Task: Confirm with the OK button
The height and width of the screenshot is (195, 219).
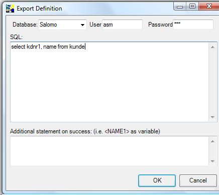Action: [x=157, y=180]
